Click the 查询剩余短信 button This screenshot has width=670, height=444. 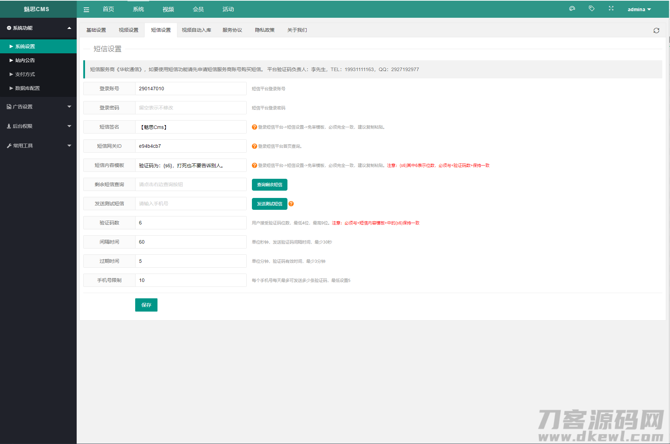click(x=269, y=185)
